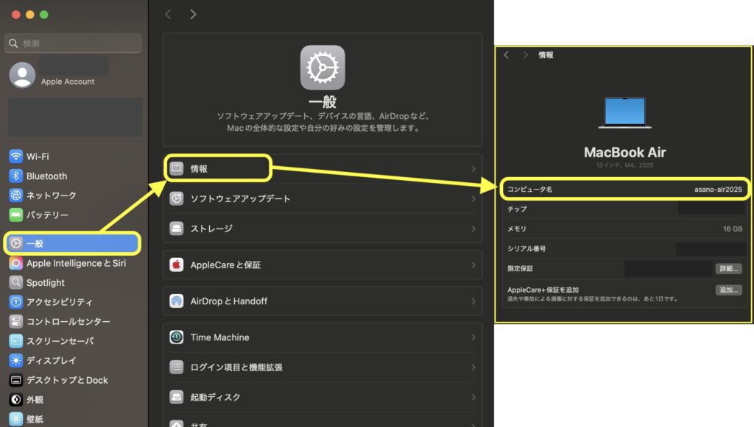
Task: Click the コントロールセンター icon
Action: point(16,321)
